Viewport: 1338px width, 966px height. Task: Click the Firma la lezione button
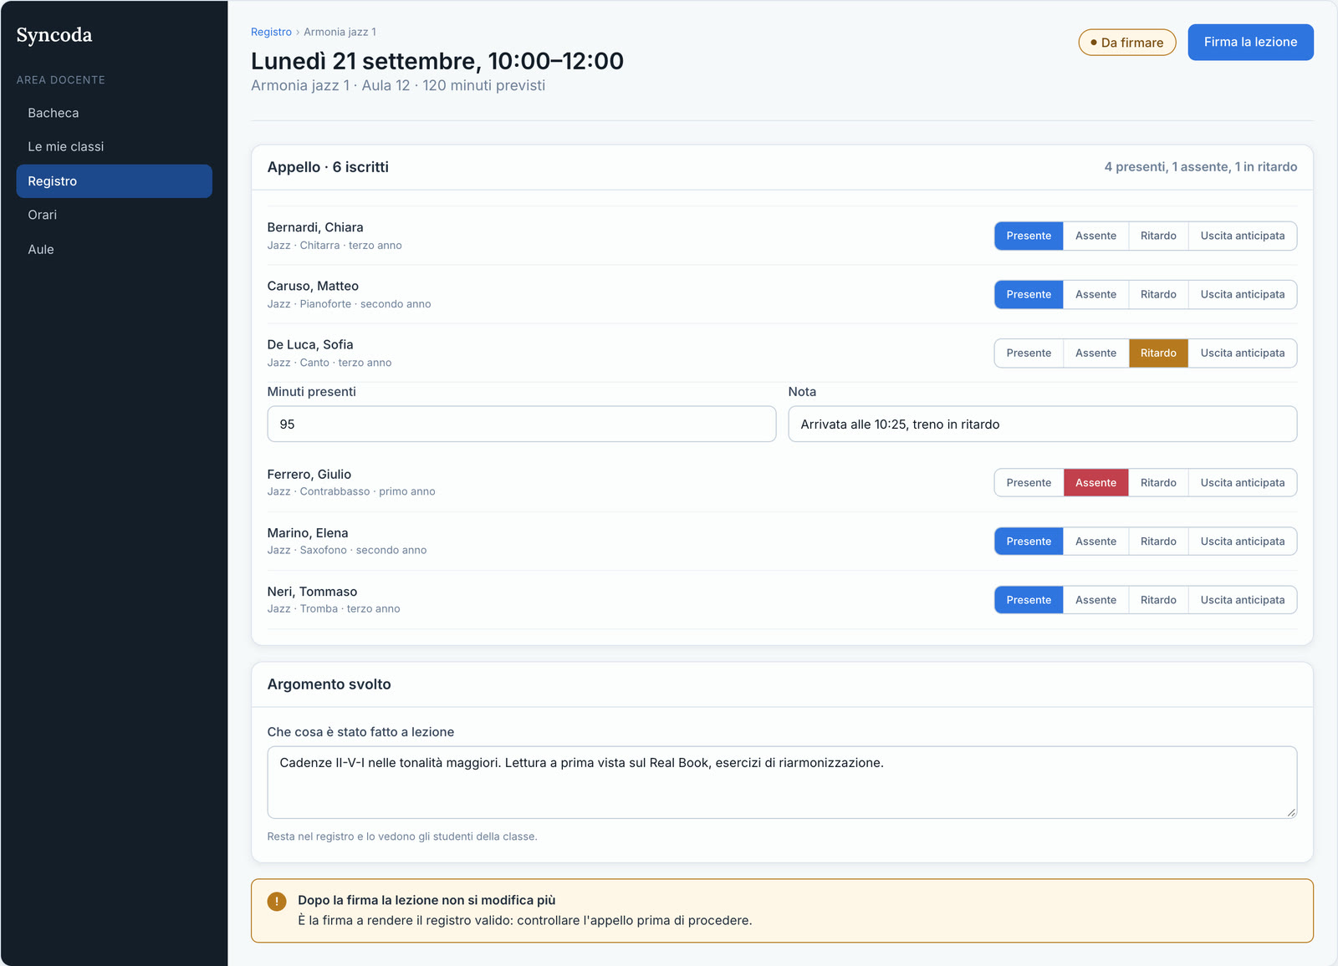click(x=1250, y=42)
